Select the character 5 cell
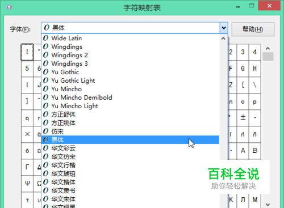This screenshot has height=208, width=284. click(x=27, y=69)
